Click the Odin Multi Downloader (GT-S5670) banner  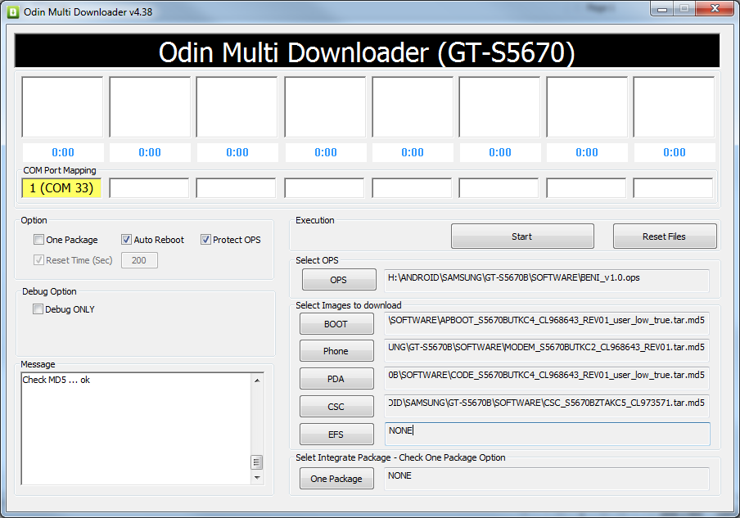(x=367, y=52)
